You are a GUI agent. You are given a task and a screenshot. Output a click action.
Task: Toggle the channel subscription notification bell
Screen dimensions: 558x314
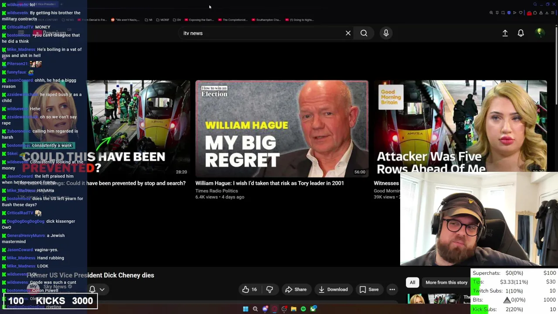click(x=92, y=290)
